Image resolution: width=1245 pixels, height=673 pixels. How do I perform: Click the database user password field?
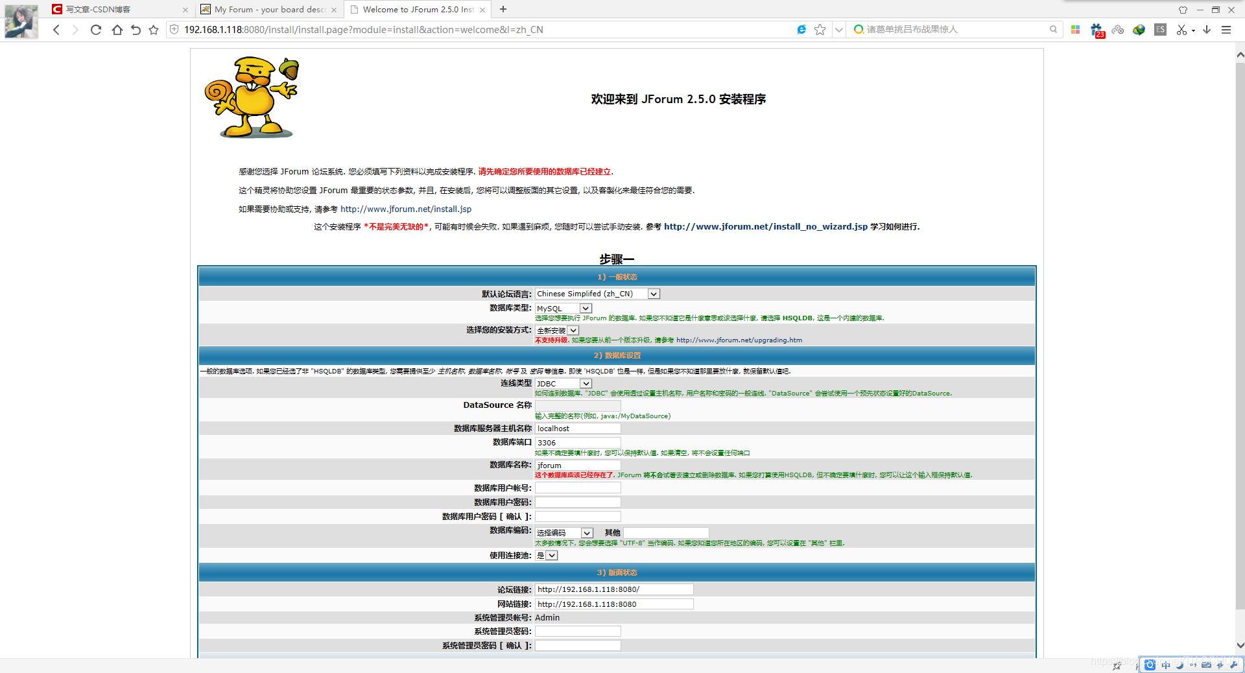(578, 502)
